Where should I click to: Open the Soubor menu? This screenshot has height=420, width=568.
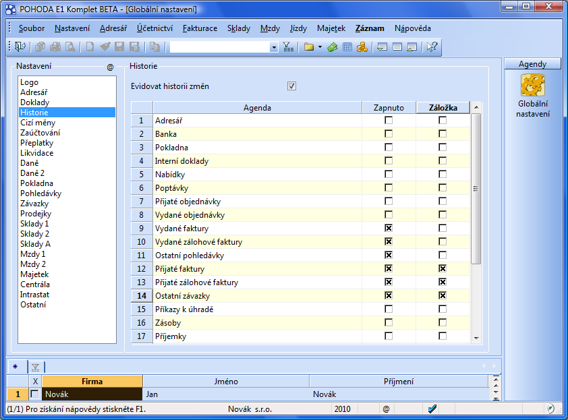32,28
